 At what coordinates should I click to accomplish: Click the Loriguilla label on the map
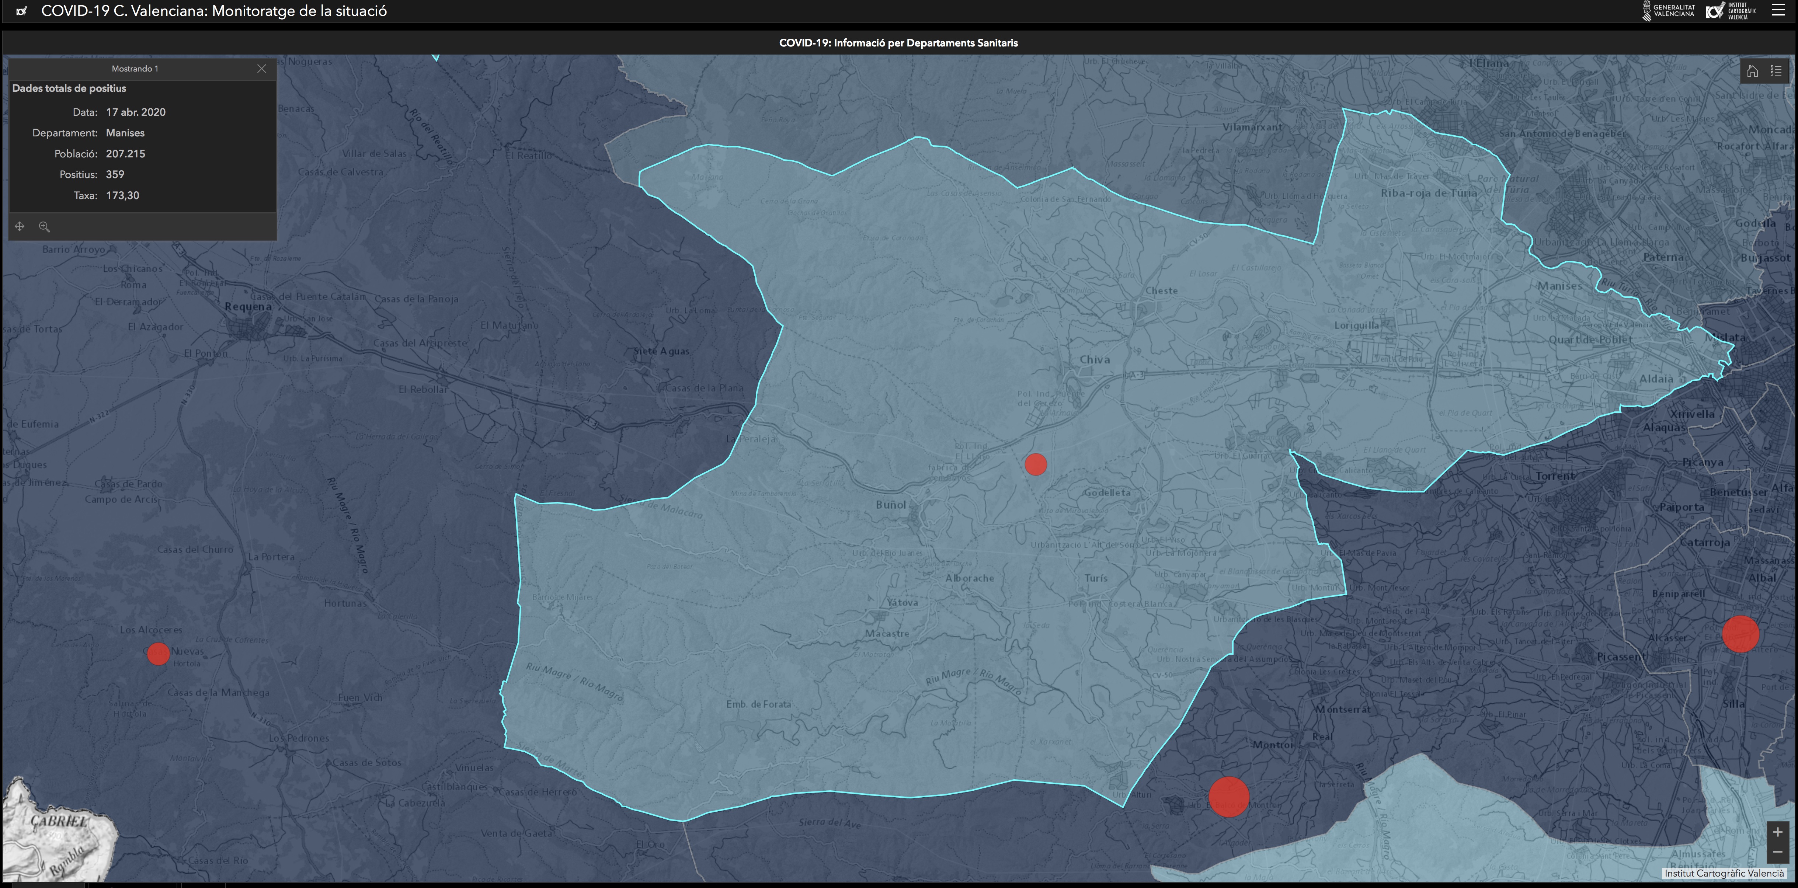(x=1357, y=325)
